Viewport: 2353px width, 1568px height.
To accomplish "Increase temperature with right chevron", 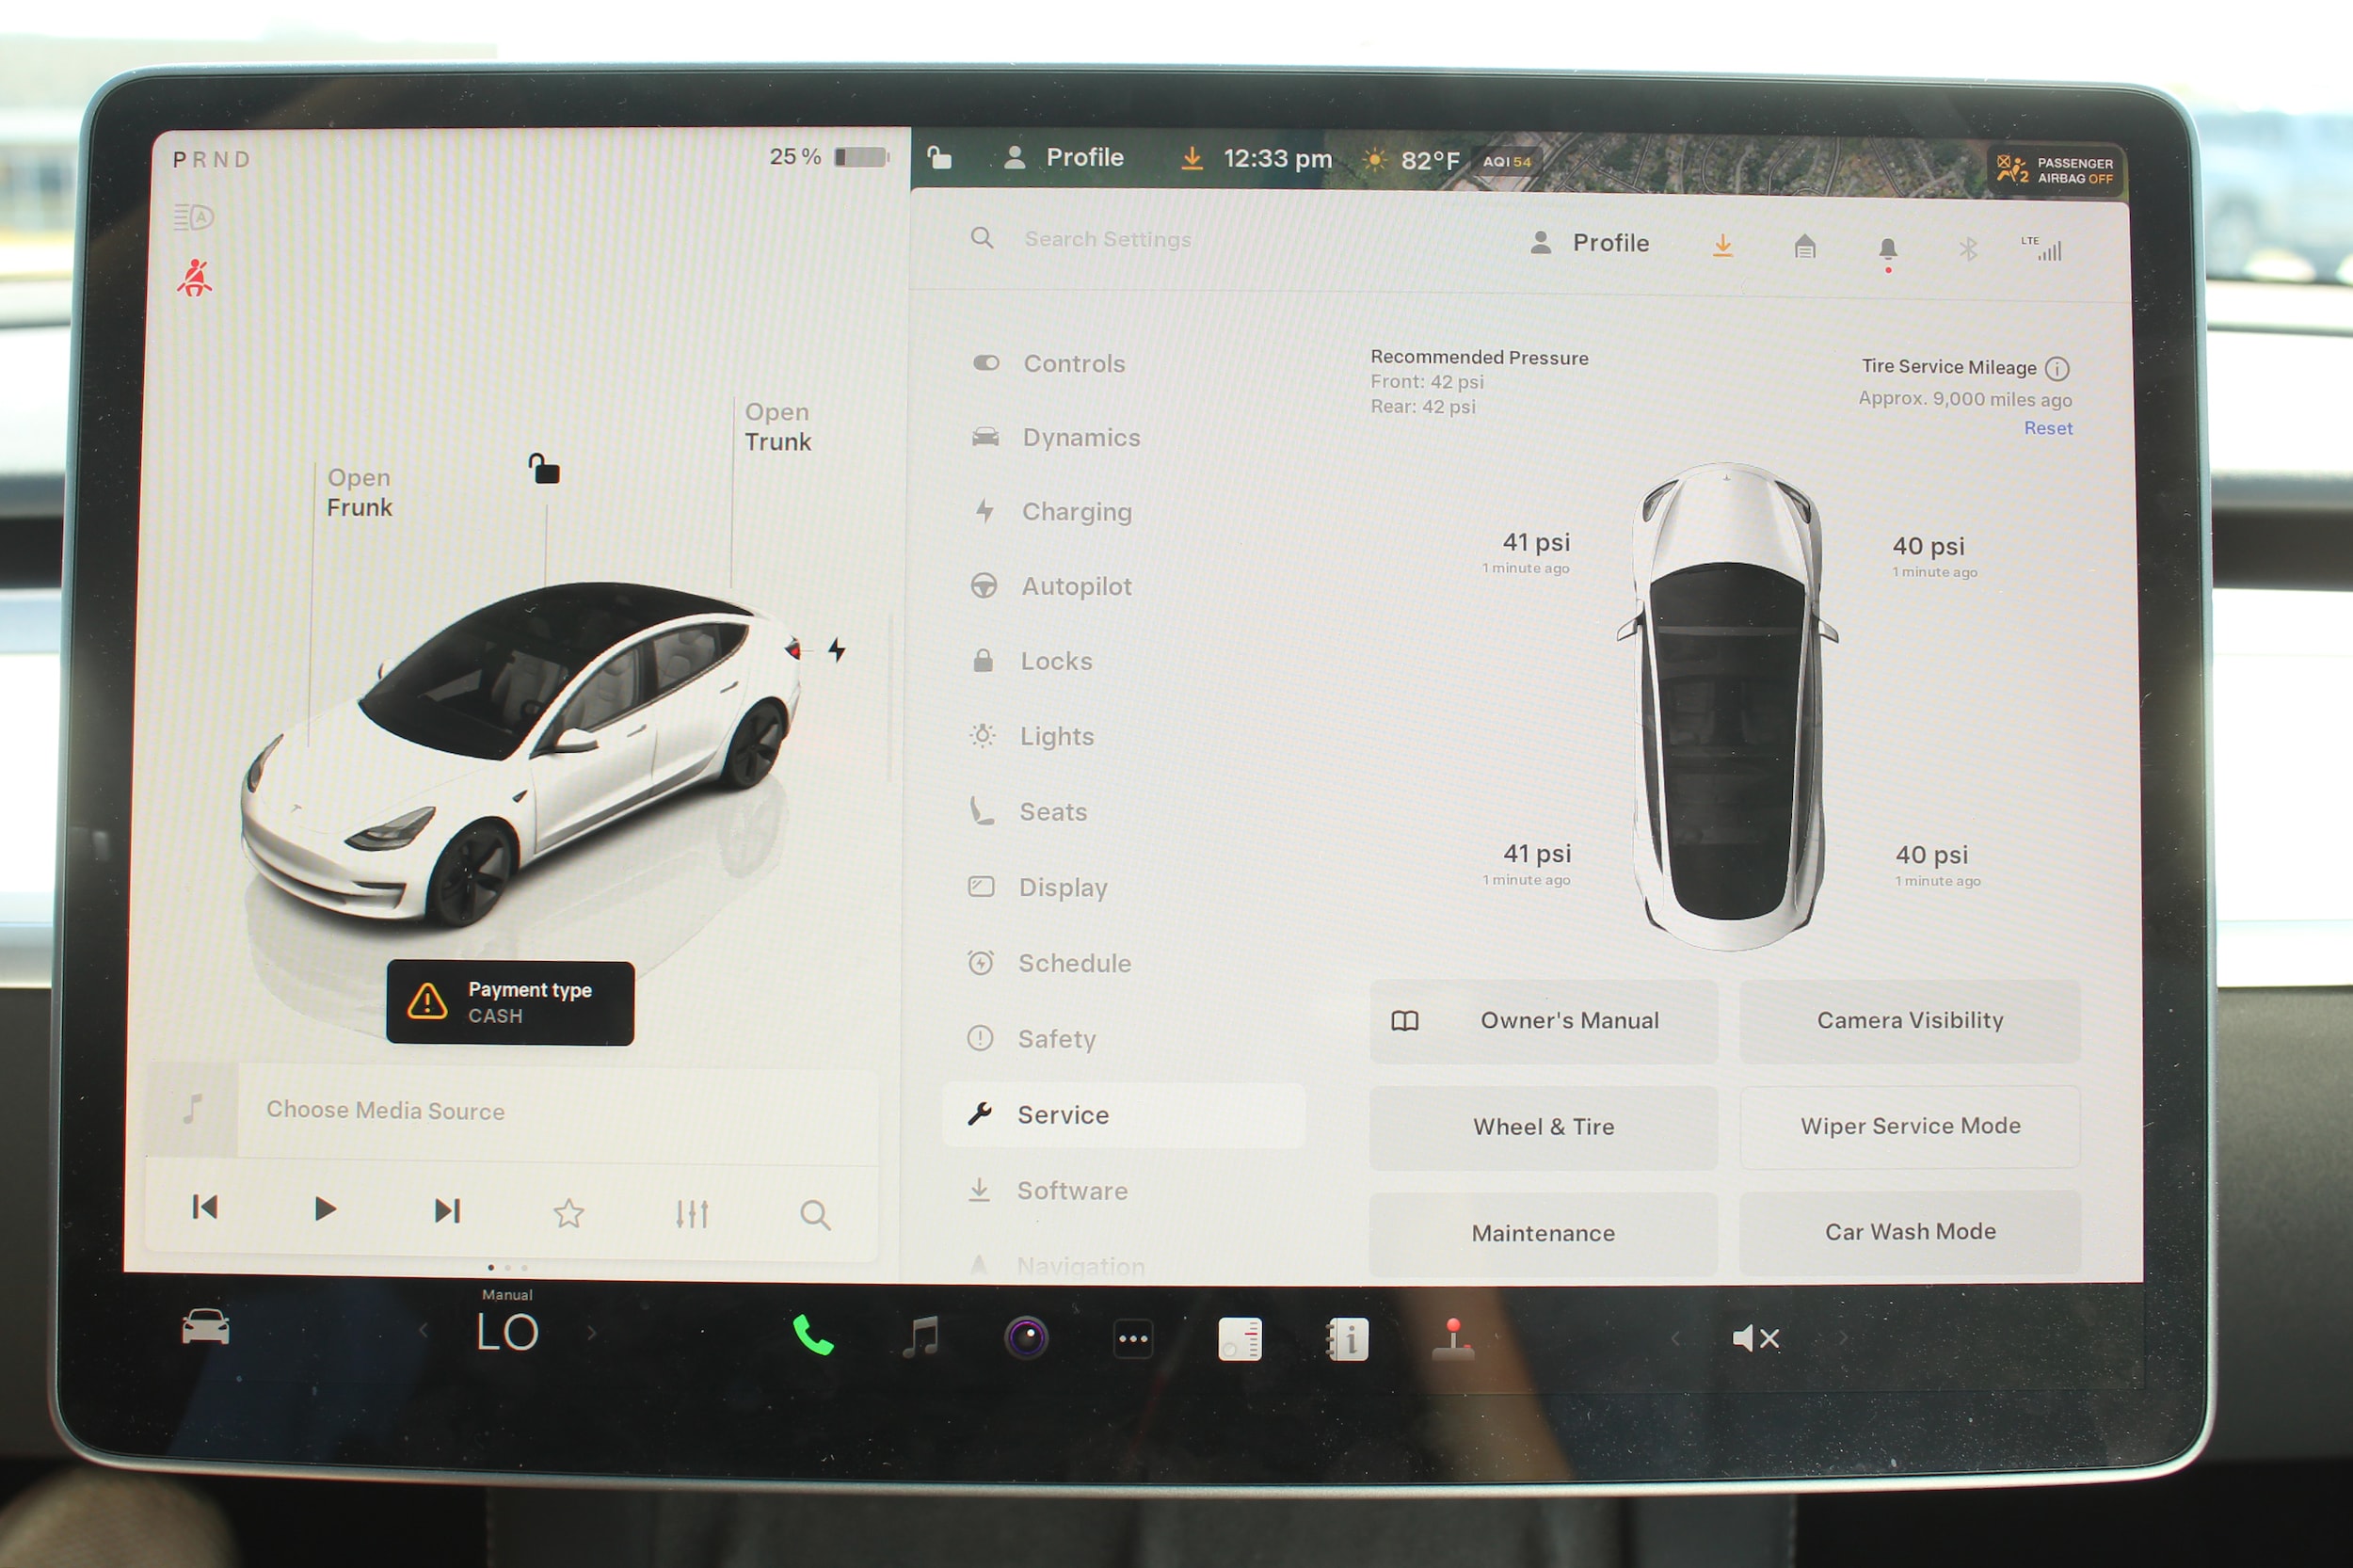I will (x=592, y=1332).
